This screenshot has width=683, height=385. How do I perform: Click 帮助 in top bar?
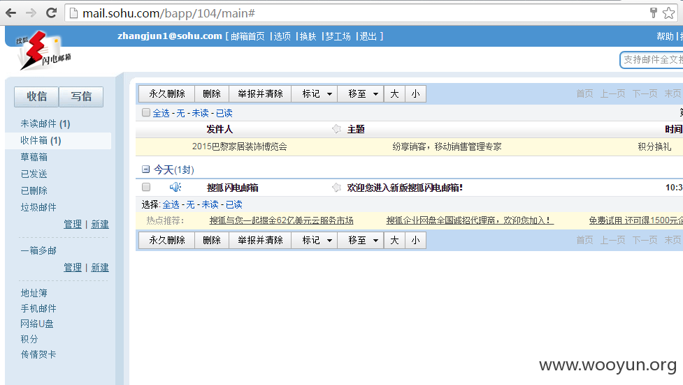(665, 36)
